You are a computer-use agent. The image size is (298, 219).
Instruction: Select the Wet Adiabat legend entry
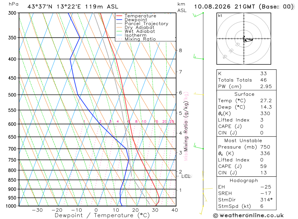pyautogui.click(x=135, y=31)
